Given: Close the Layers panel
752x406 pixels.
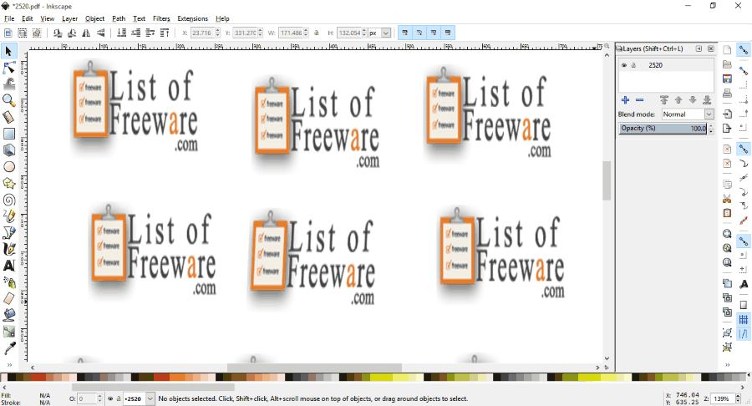Looking at the screenshot, I should click(711, 49).
